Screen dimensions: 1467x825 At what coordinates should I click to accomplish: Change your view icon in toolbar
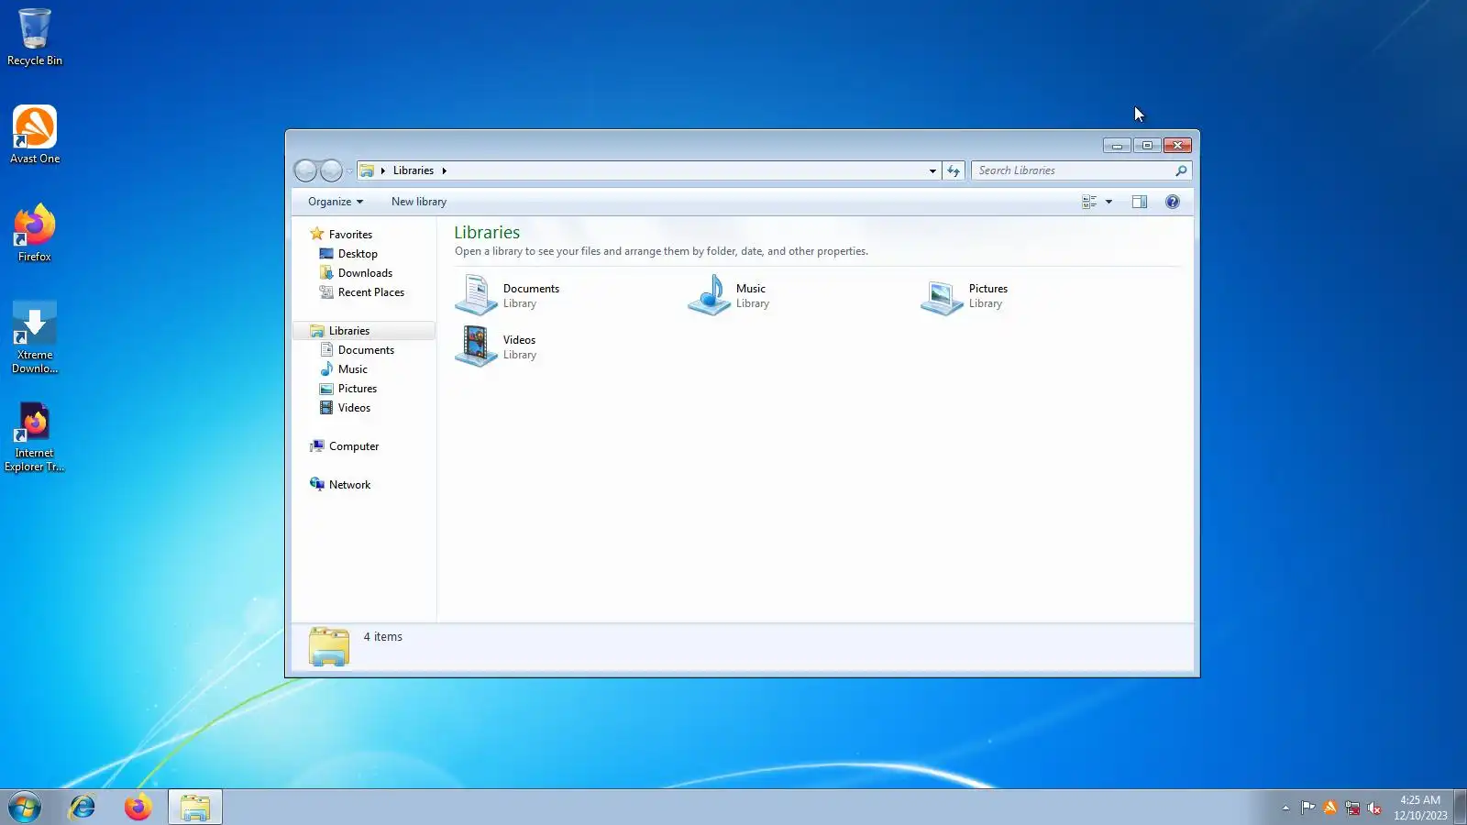[1089, 202]
